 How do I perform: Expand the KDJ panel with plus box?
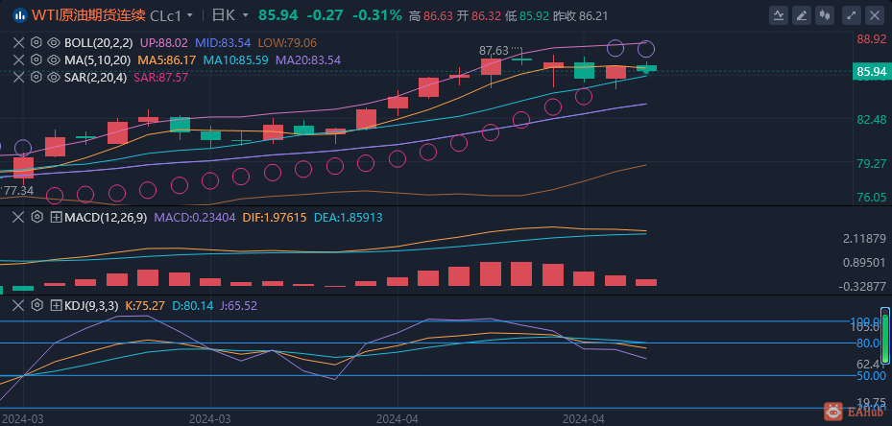(x=57, y=305)
